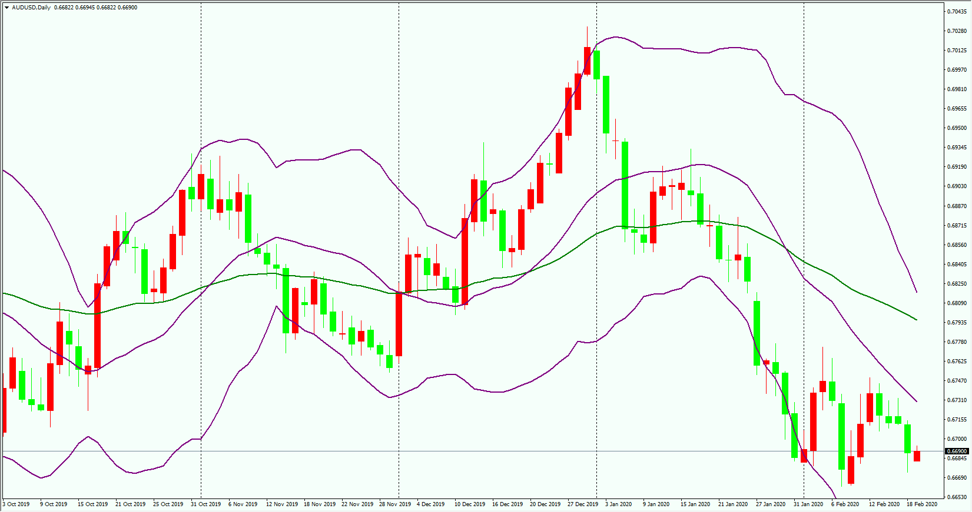The height and width of the screenshot is (512, 972).
Task: Click the 0.67625 price axis label
Action: click(x=957, y=361)
